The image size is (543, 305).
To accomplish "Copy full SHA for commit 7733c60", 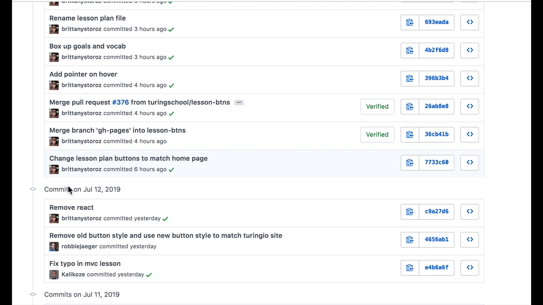I will coord(410,163).
